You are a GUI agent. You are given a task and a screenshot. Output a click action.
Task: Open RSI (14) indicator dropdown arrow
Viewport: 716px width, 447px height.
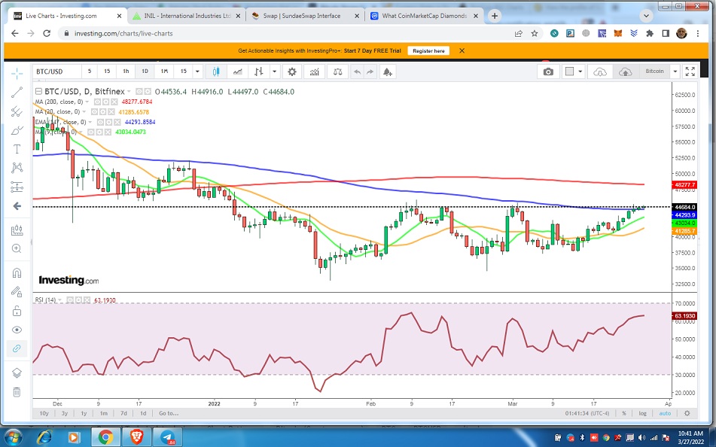pos(59,300)
